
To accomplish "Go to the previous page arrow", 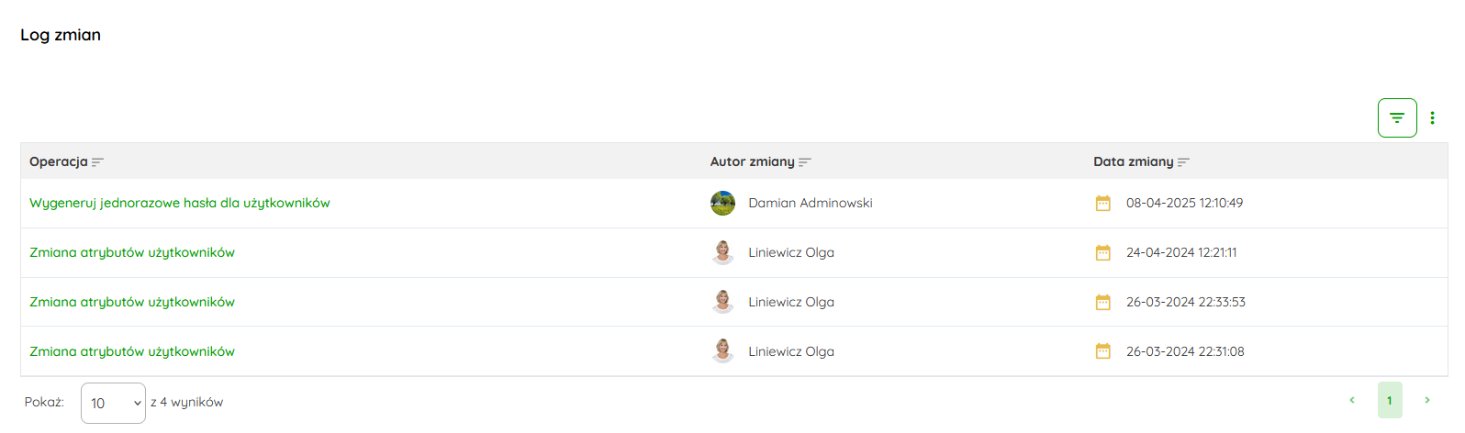I will (1352, 400).
